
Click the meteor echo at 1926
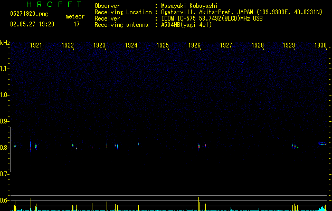199,147
